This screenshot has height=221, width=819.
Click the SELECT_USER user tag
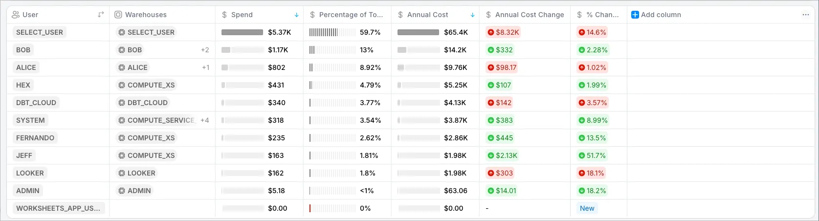click(40, 32)
